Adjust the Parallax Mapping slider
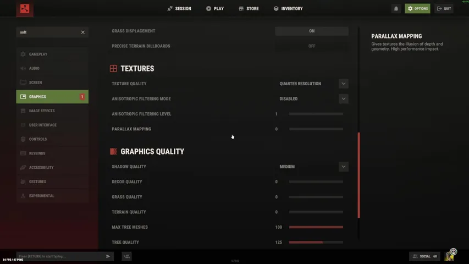The image size is (469, 264). pos(316,129)
